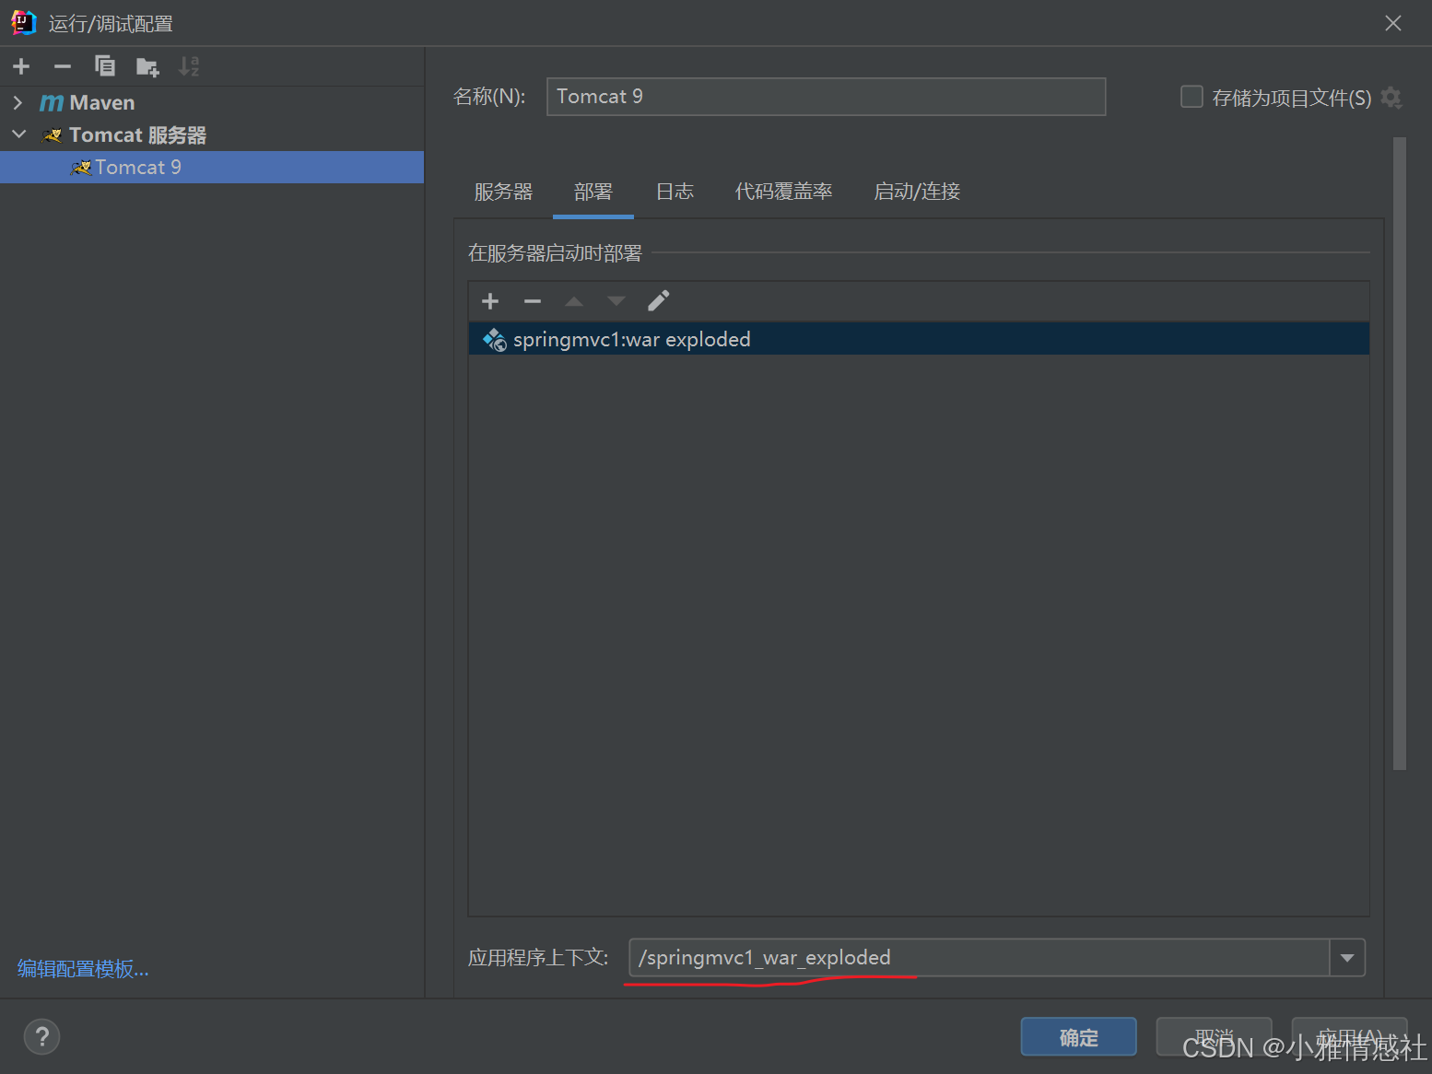Click the vertical scrollbar of settings panel
Screen dimensions: 1432x1074
tap(1400, 453)
